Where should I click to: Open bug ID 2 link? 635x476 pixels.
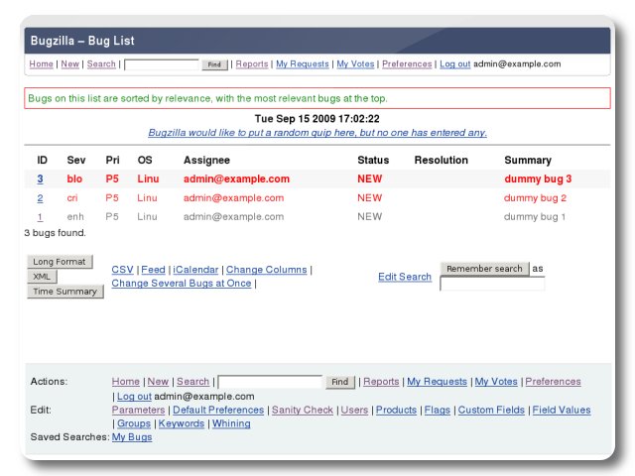[x=42, y=198]
